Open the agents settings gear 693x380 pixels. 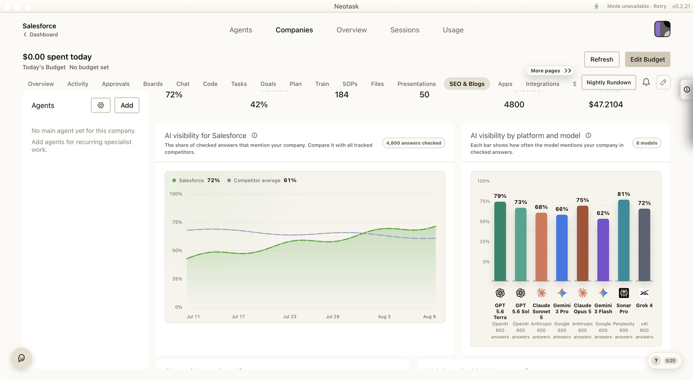coord(101,105)
